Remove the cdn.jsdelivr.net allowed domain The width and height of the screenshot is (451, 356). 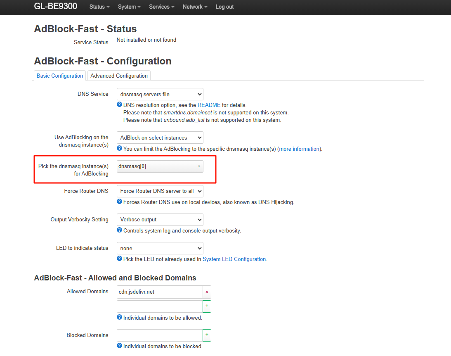[207, 292]
